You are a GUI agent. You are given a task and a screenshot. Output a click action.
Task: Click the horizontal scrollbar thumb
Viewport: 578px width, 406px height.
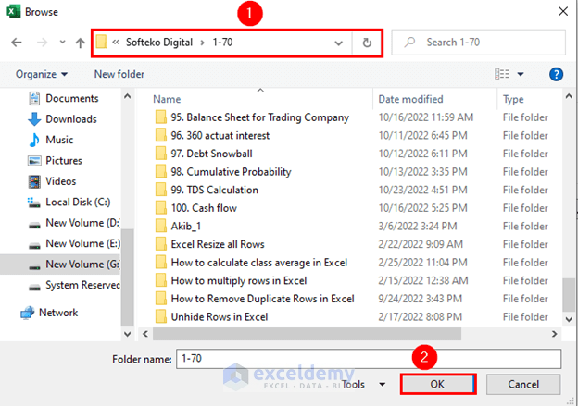click(x=307, y=334)
